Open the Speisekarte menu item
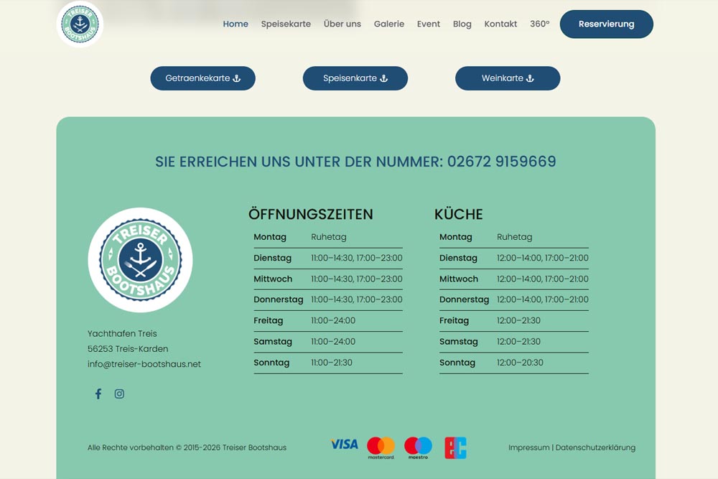718x479 pixels. tap(286, 24)
